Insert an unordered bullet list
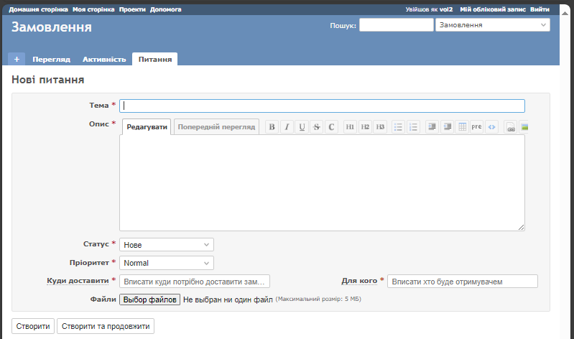574x339 pixels. click(398, 127)
